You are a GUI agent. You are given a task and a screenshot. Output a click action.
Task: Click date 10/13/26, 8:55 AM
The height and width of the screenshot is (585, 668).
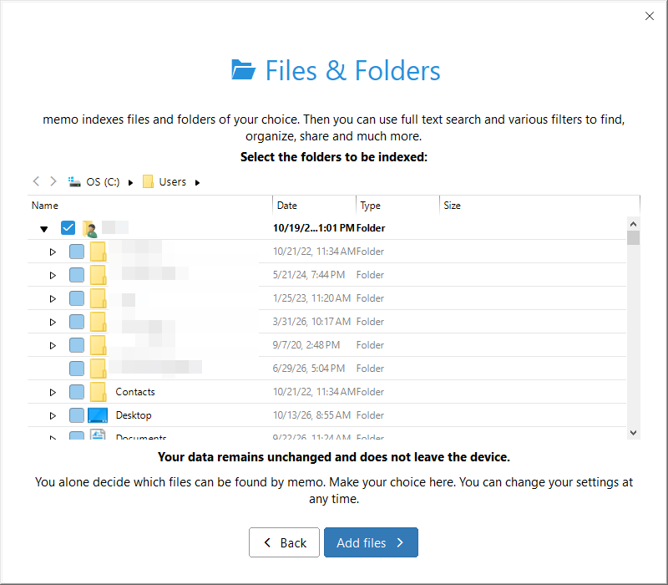pos(311,415)
